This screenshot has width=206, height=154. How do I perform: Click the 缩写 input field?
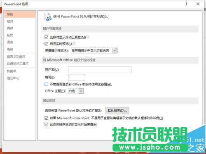tap(77, 77)
